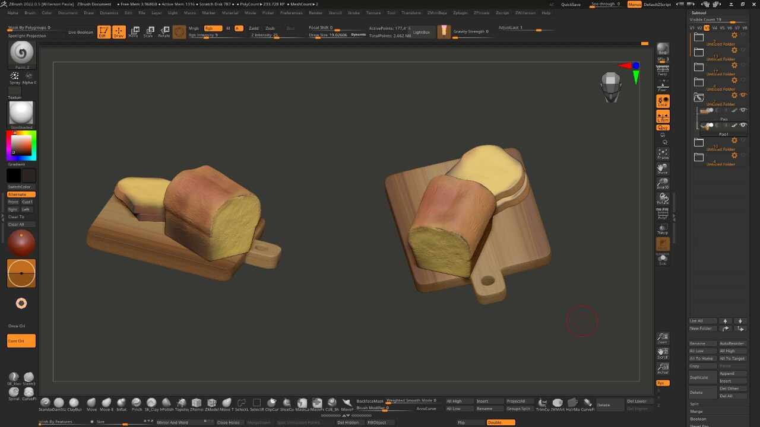The width and height of the screenshot is (760, 427).
Task: Toggle BackfaceMask option
Action: tap(370, 401)
